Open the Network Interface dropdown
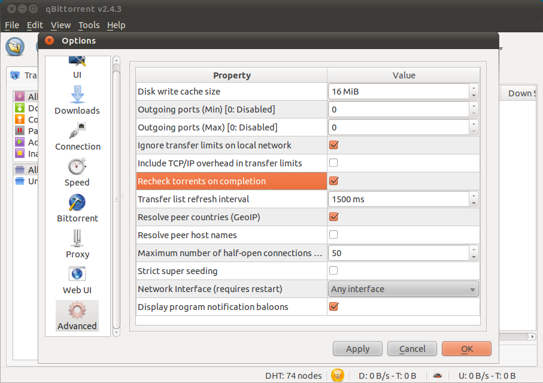543x383 pixels. tap(404, 289)
